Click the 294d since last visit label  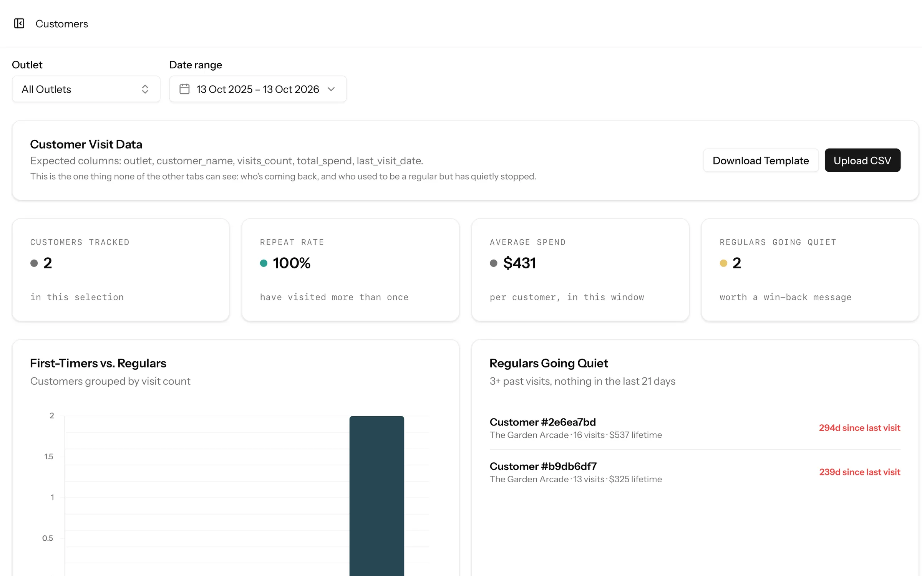(x=859, y=428)
